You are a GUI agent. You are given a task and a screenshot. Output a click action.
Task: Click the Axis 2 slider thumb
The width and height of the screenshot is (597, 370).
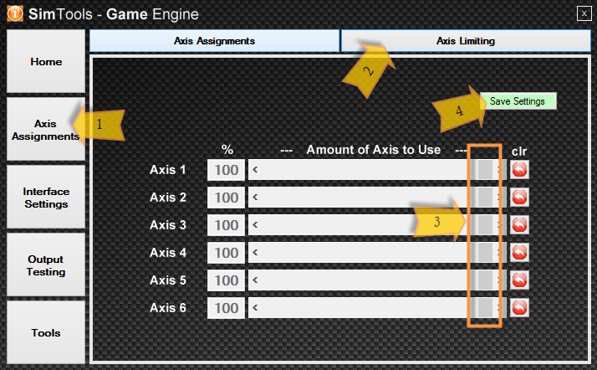point(485,197)
